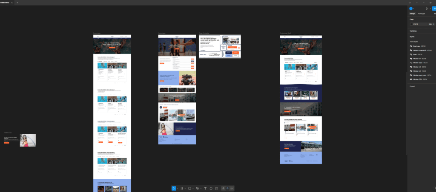Select the Frame tool
Image resolution: width=436 pixels, height=192 pixels.
(x=181, y=189)
